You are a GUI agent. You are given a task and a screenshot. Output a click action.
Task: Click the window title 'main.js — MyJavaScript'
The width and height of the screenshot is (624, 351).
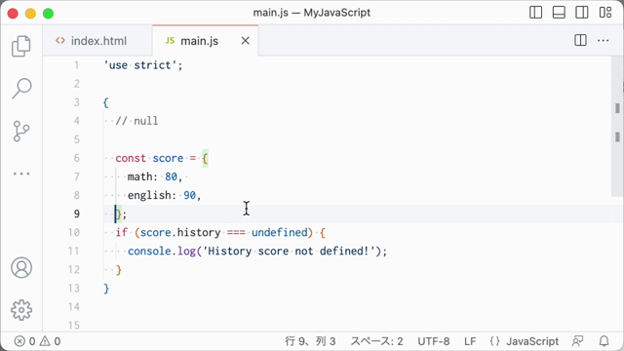[312, 13]
